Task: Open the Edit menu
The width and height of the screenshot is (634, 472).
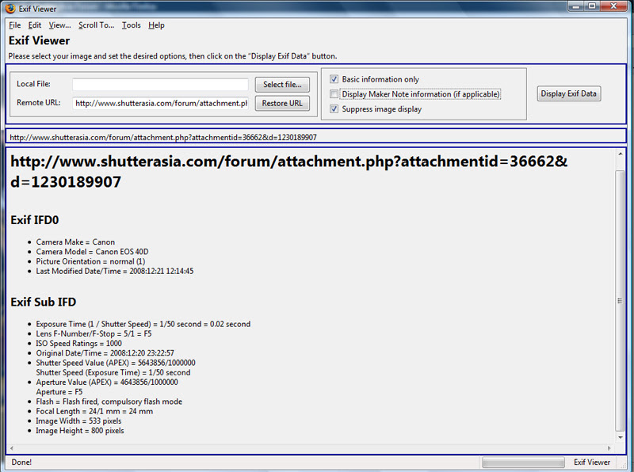Action: pos(34,25)
